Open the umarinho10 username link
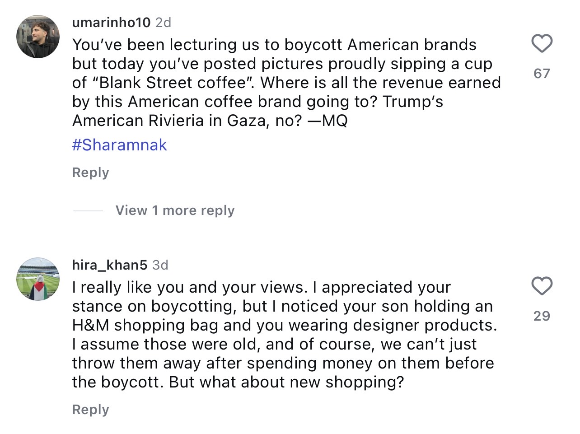The height and width of the screenshot is (434, 580). tap(111, 23)
